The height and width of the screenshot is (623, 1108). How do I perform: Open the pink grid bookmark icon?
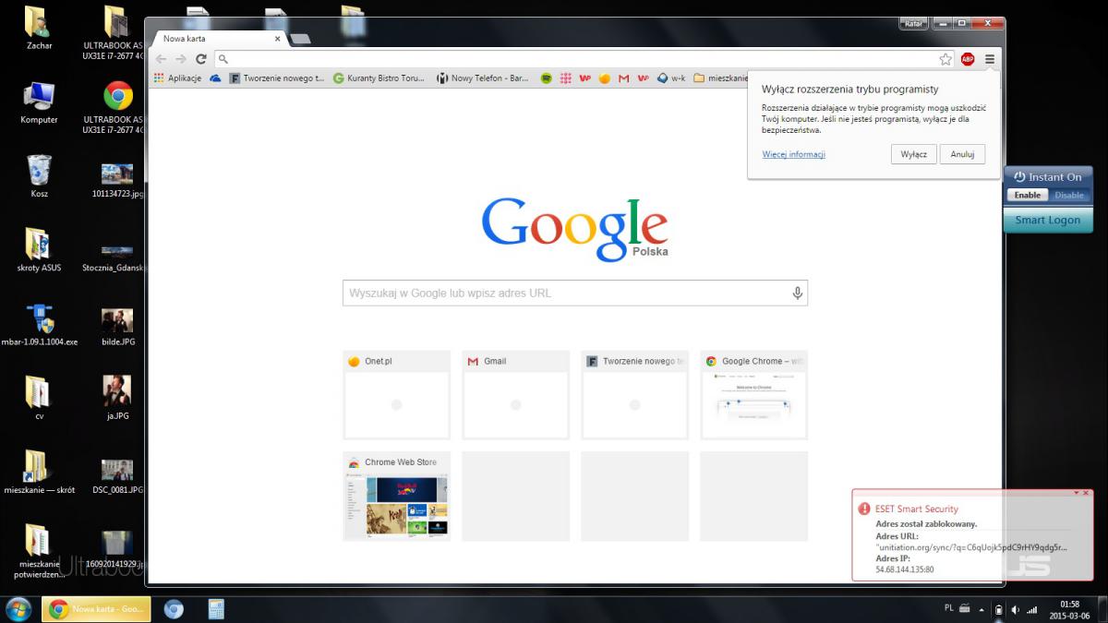coord(566,78)
